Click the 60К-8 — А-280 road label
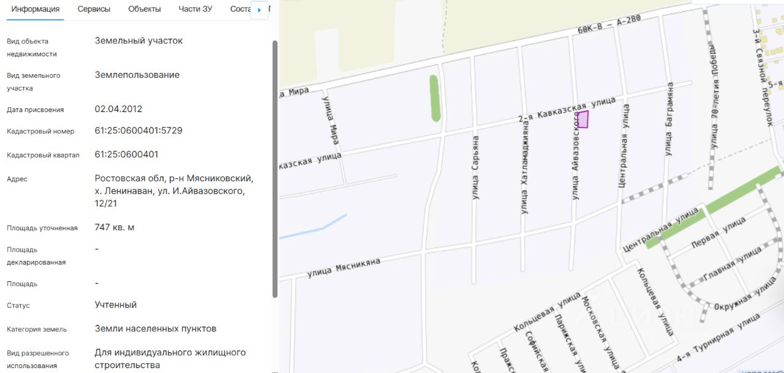The height and width of the screenshot is (373, 784). tap(610, 24)
